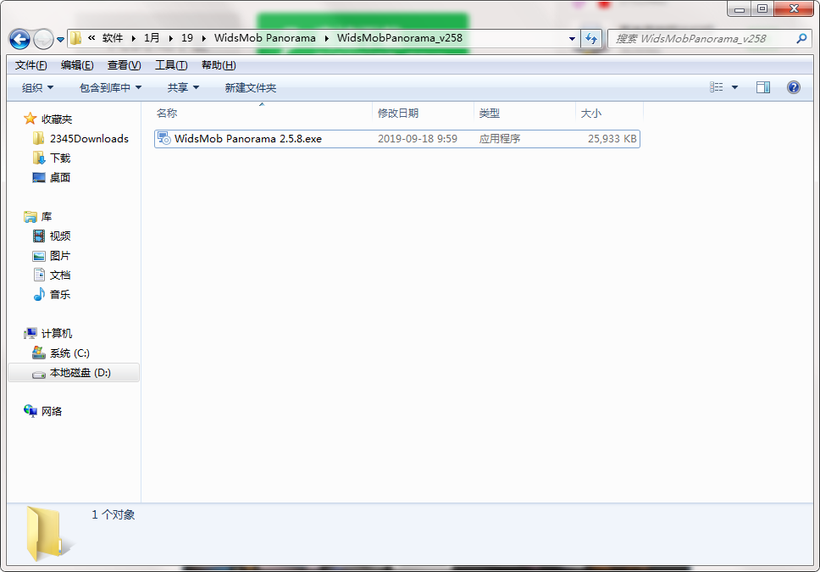Select 库 in the navigation pane

(47, 217)
